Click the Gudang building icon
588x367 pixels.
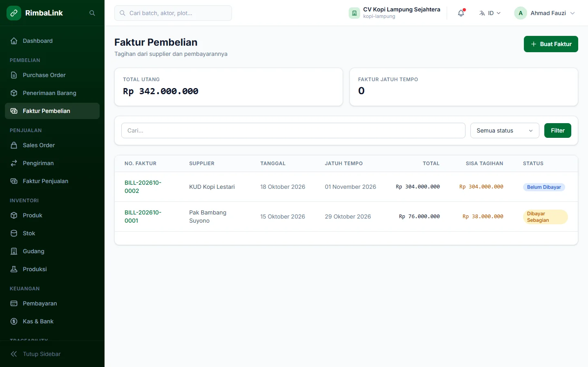(14, 251)
